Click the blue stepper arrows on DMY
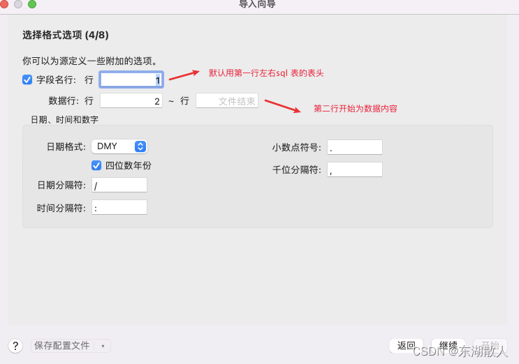Screen dimensions: 519x364 pyautogui.click(x=140, y=146)
